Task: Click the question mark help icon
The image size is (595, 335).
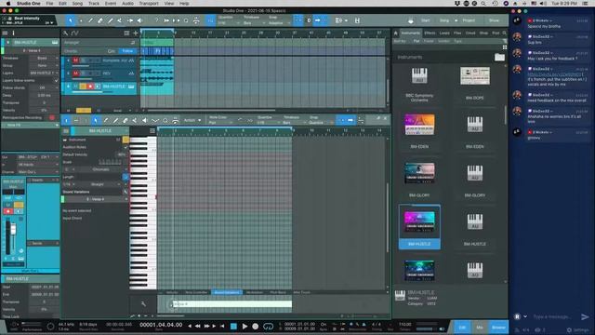Action: tap(156, 20)
